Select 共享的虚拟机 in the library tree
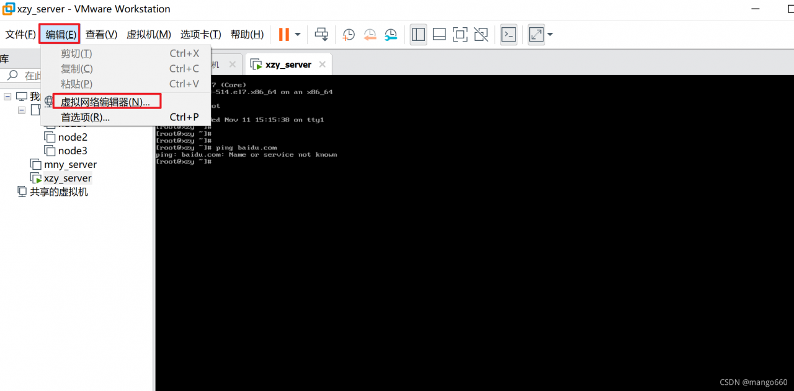The image size is (794, 391). click(59, 191)
